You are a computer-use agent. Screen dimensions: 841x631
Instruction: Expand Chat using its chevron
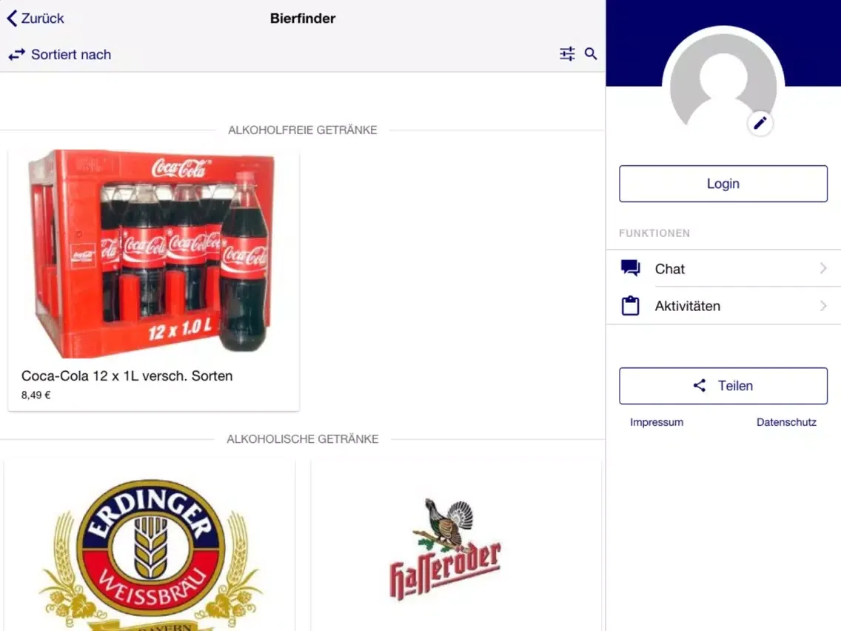point(823,268)
